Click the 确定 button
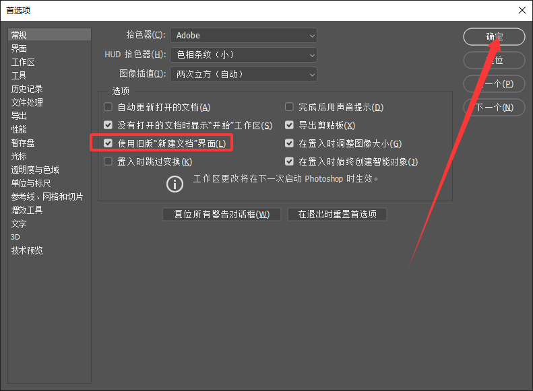This screenshot has height=391, width=533. coord(494,36)
